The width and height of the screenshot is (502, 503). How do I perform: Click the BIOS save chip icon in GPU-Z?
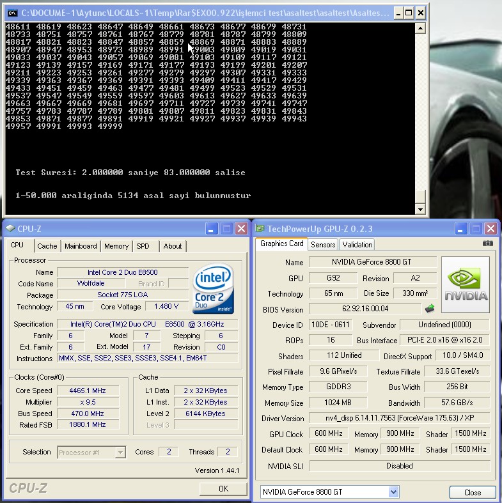tap(430, 309)
